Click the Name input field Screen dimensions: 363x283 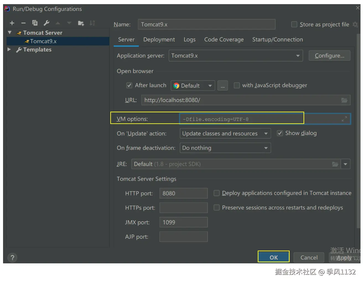click(207, 24)
